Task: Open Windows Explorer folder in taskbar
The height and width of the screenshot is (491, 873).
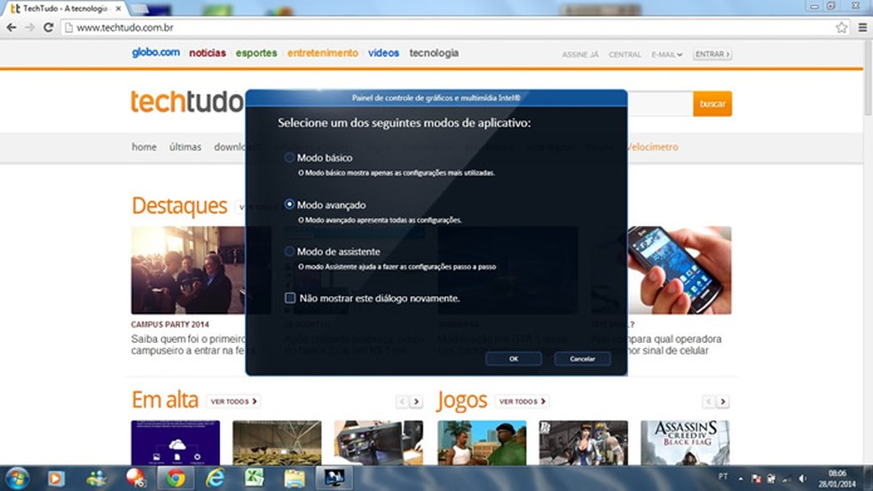Action: click(295, 478)
